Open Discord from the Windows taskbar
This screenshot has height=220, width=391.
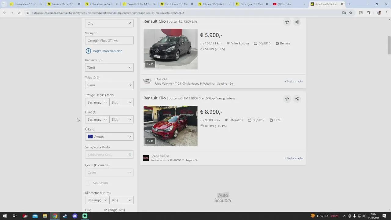pos(75,216)
